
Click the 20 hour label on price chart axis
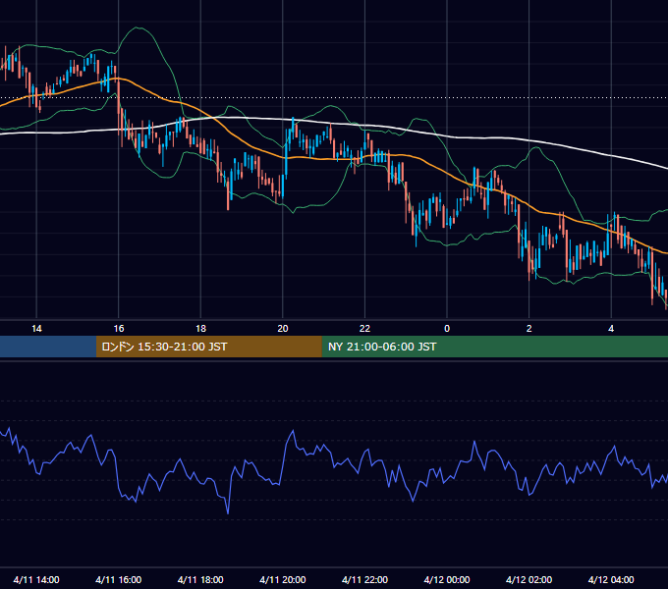(283, 329)
